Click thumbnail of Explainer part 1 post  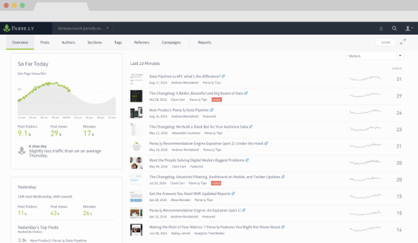(136, 213)
